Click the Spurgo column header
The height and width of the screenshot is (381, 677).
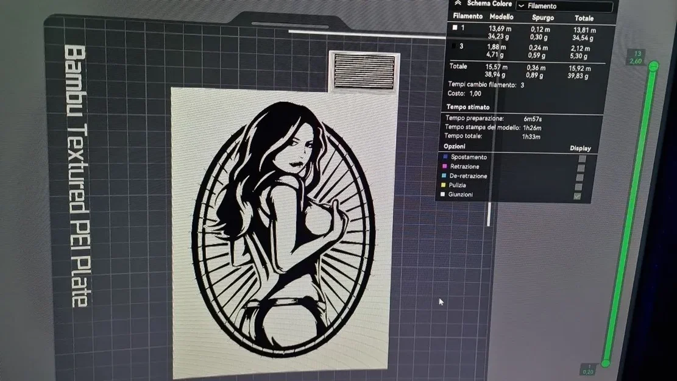tap(542, 18)
